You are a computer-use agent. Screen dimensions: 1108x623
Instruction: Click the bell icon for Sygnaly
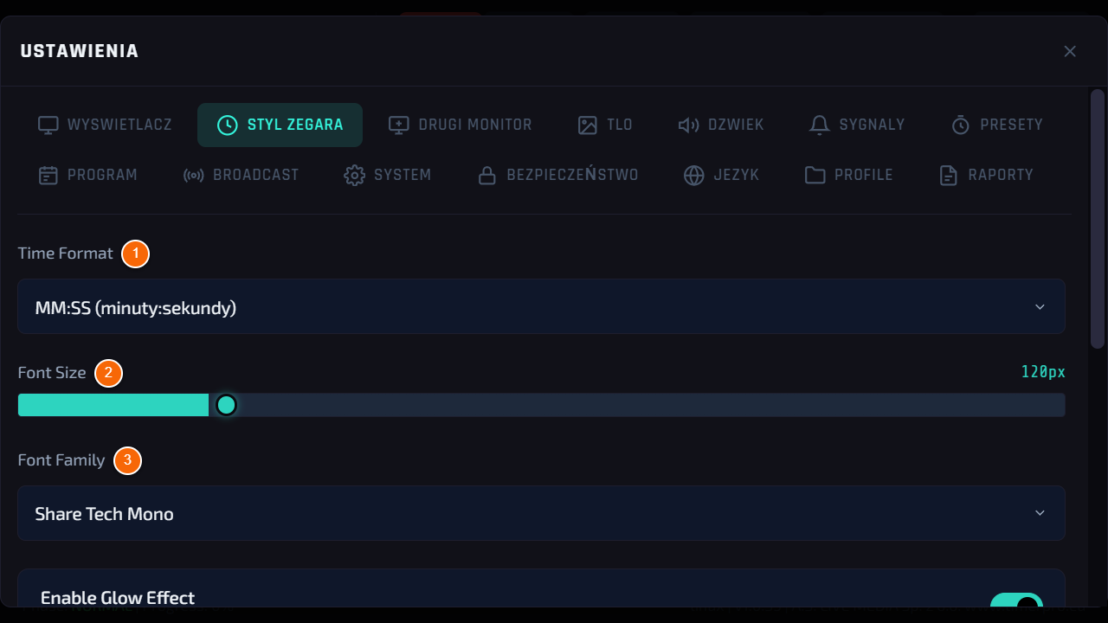click(819, 125)
